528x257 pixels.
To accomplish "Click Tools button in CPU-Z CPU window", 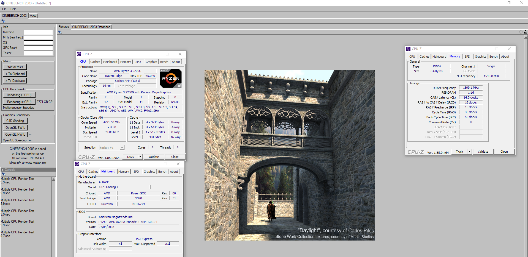I will click(130, 157).
